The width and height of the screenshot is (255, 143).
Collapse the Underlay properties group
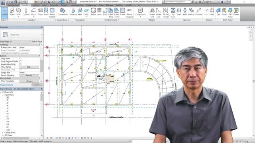[x=39, y=44]
